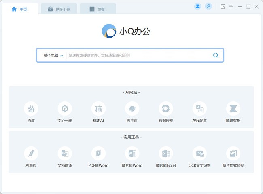
Task: Expand the 整个电脑 search scope dropdown
Action: [x=53, y=55]
